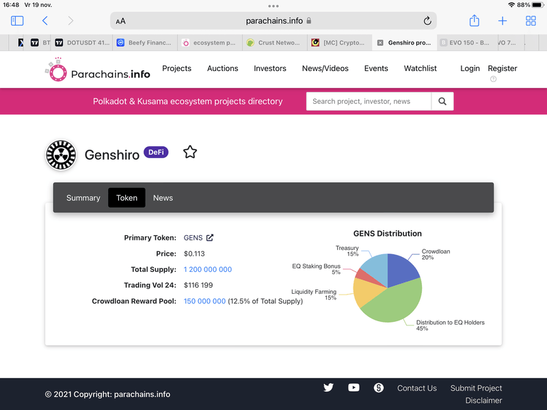Add a new tab with the plus icon

(x=503, y=21)
